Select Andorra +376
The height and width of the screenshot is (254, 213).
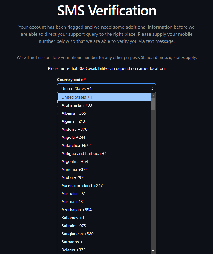tap(104, 129)
